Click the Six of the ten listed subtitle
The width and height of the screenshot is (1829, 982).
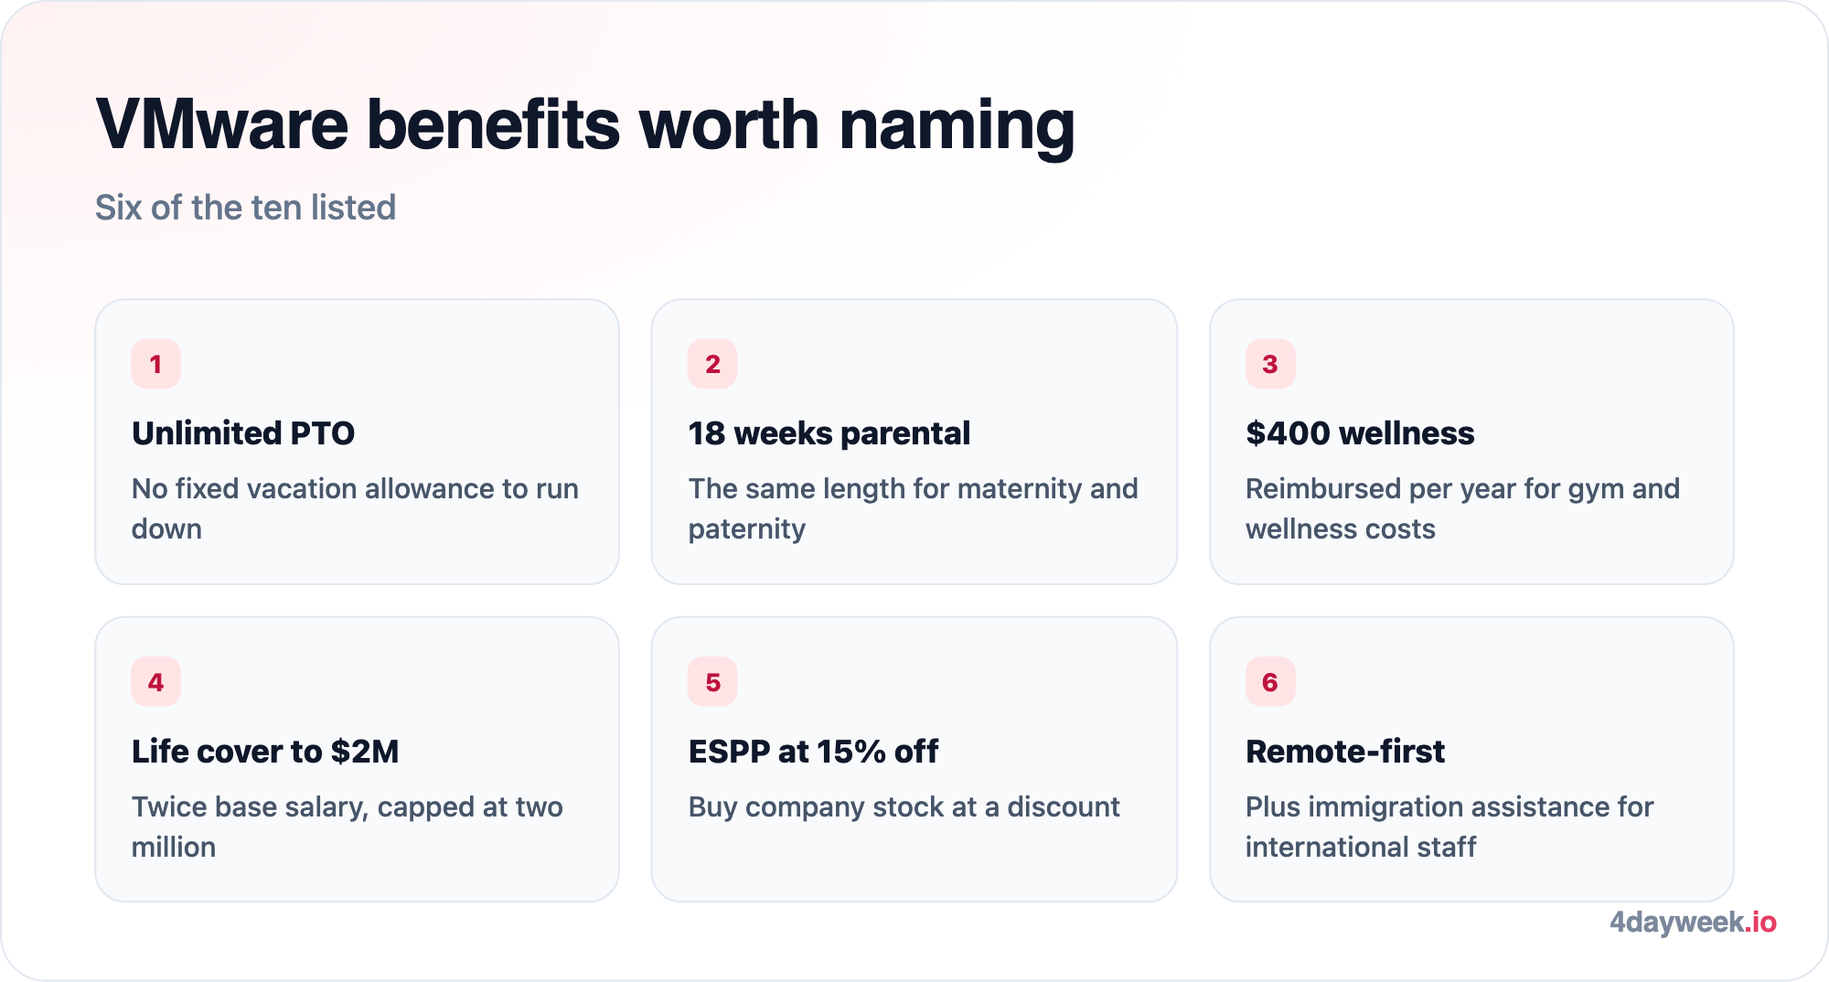pyautogui.click(x=246, y=208)
